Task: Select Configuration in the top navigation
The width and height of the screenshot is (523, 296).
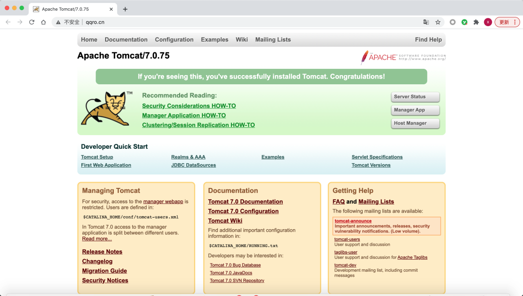Action: pos(174,40)
